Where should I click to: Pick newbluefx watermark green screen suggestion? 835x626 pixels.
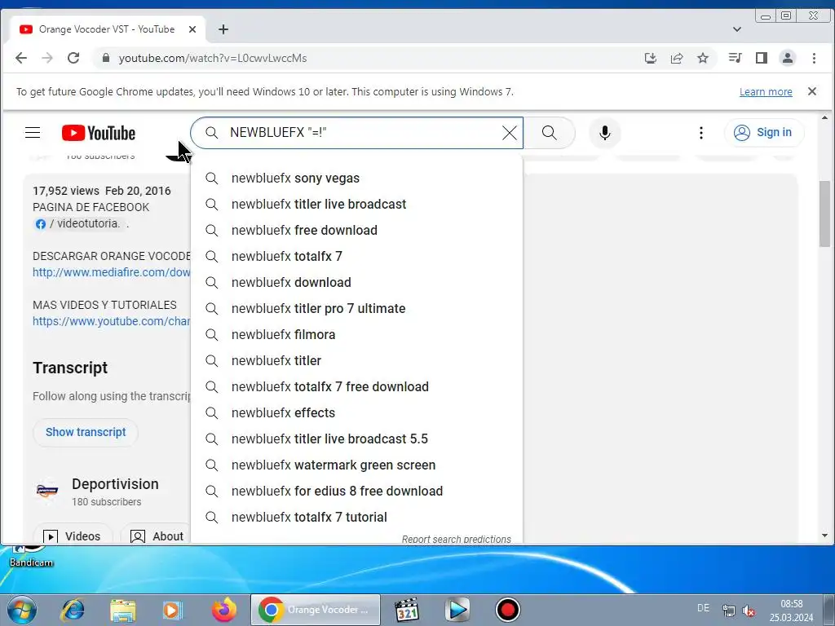[357, 465]
